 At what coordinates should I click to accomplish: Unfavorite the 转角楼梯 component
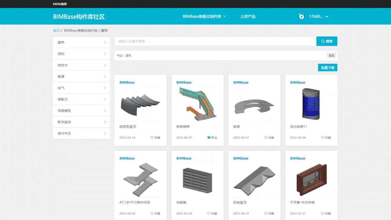click(x=212, y=138)
